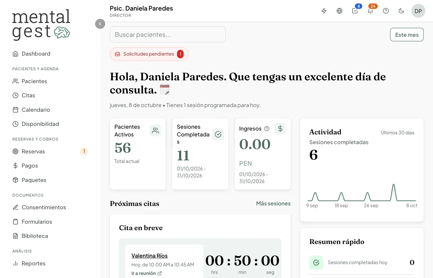Click the external link icon by Ir a reunión

click(160, 273)
